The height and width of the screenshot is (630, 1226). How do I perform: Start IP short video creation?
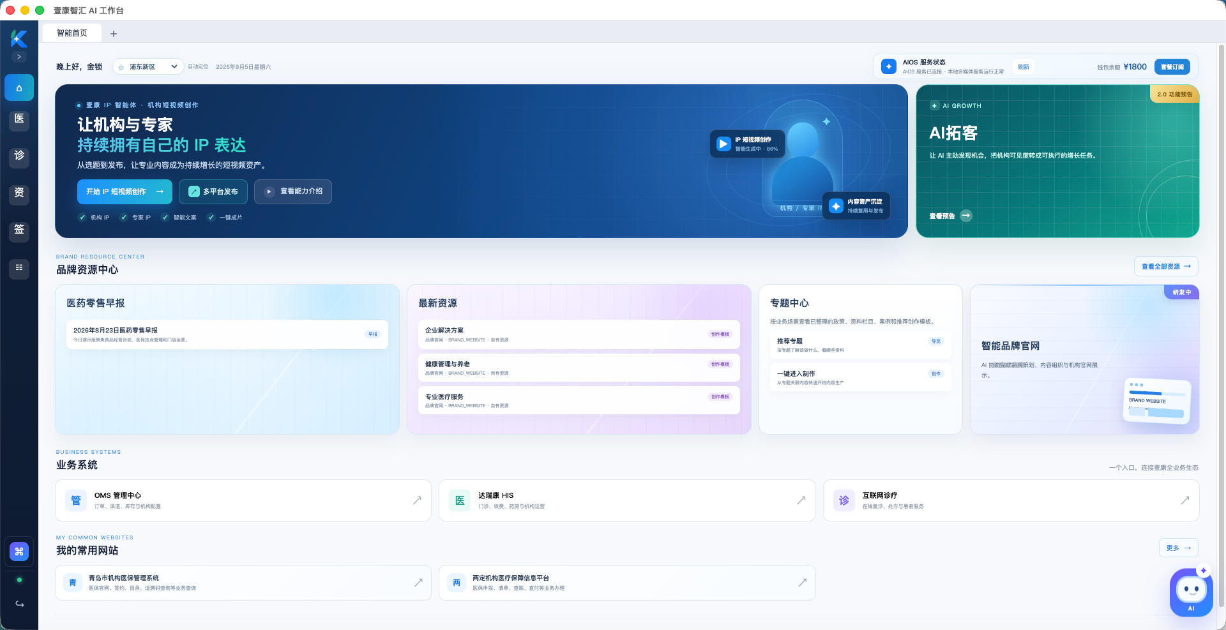click(125, 191)
